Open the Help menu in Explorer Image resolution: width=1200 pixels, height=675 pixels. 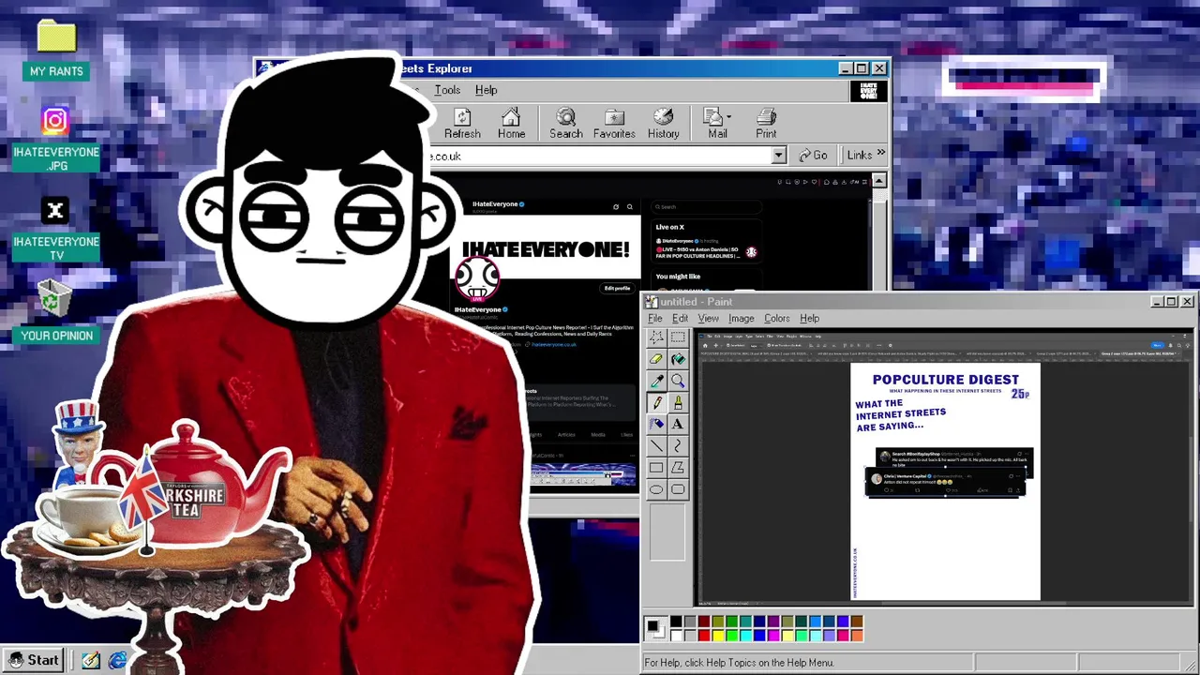(x=486, y=90)
